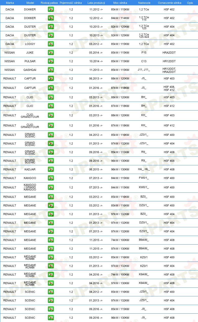Click engine code cell 'H5F 408, H5F 412'
Screen dimensions: 198x322
point(169,88)
